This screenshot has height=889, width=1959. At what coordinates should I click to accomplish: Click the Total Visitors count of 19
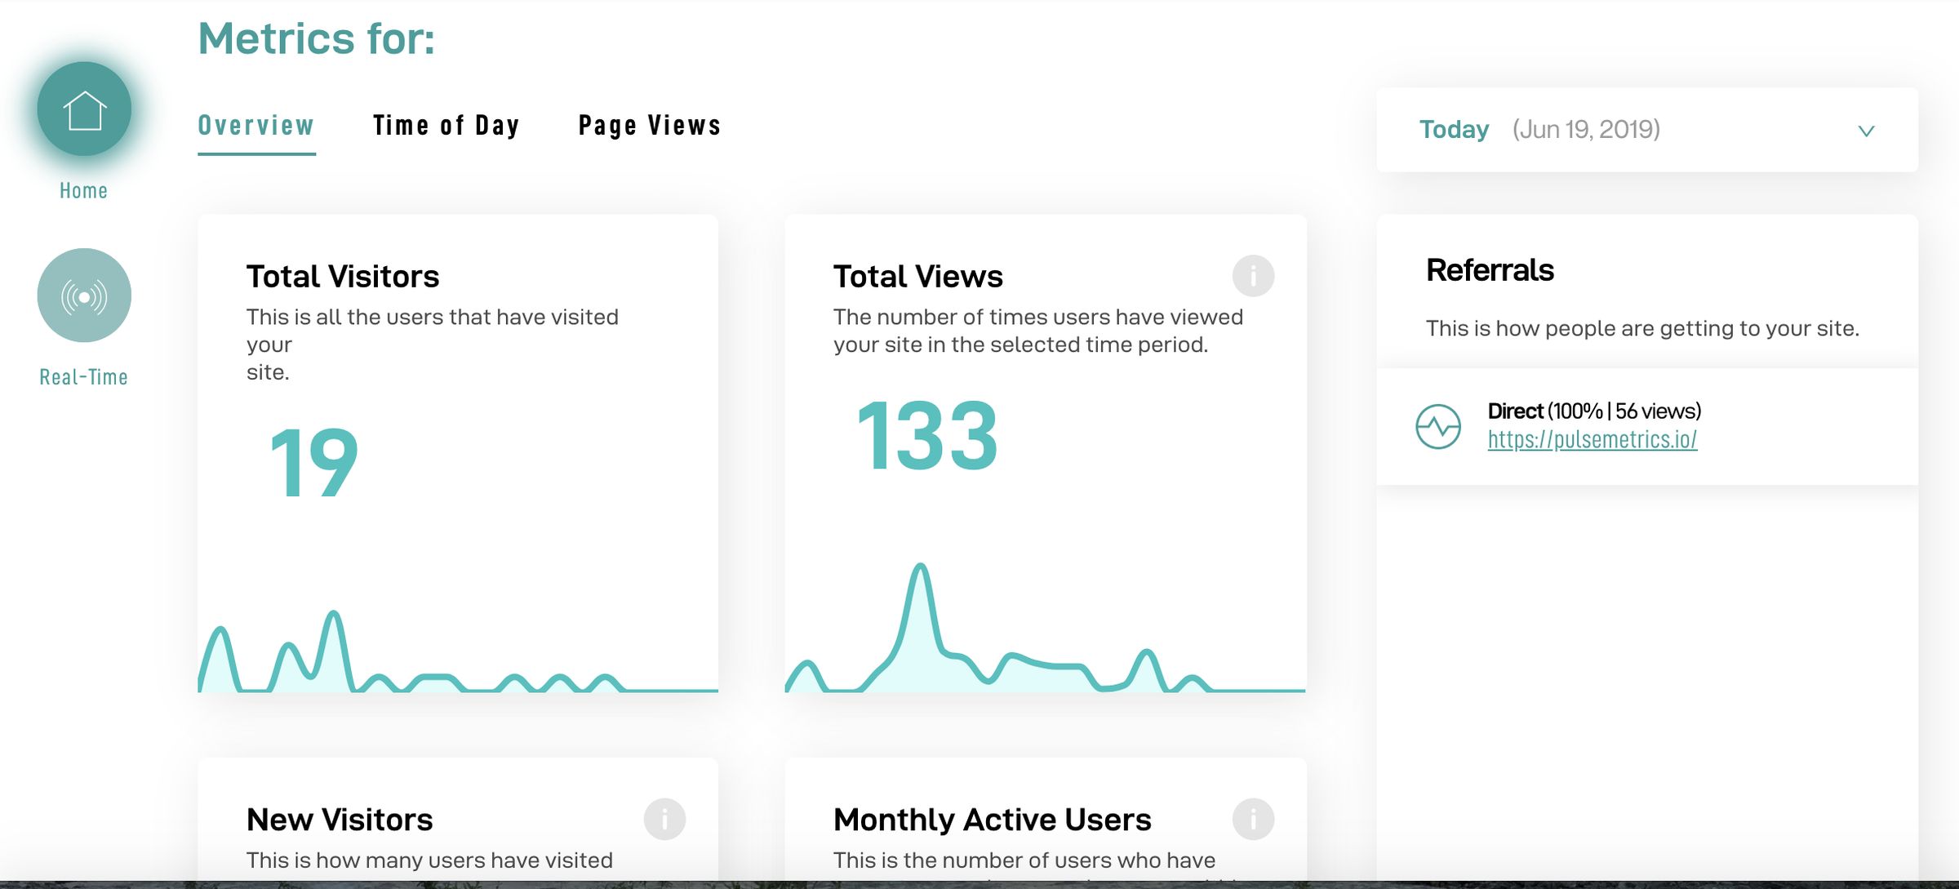click(x=313, y=461)
